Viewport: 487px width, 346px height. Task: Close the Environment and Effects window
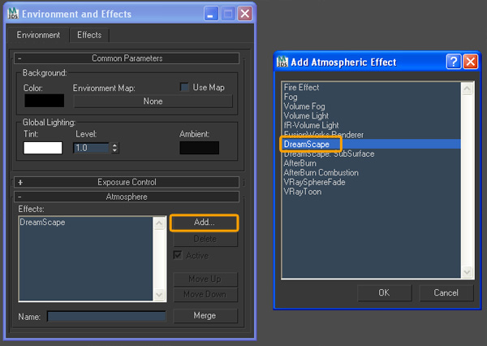(x=245, y=14)
